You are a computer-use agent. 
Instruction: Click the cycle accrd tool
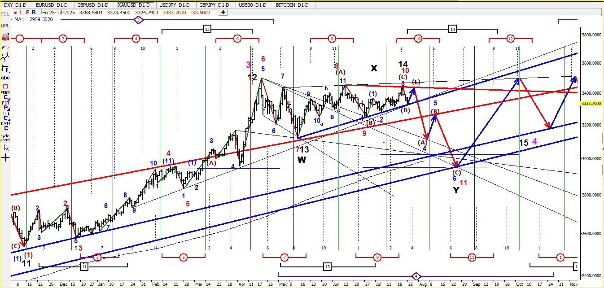pyautogui.click(x=5, y=138)
